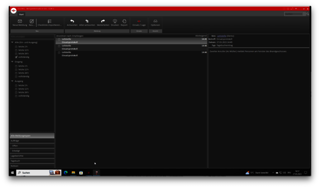Image resolution: width=320 pixels, height=188 pixels.
Task: Toggle 'letzte 2 h' under Alle (Ein- und Ausgang)
Action: pyautogui.click(x=16, y=47)
